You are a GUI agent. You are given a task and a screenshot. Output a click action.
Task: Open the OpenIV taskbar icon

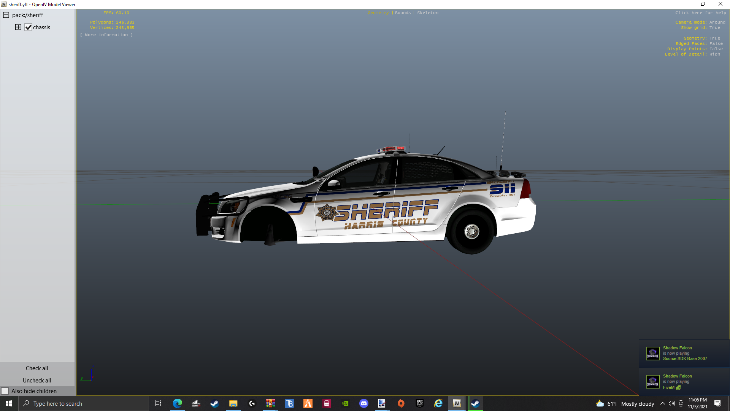(457, 403)
